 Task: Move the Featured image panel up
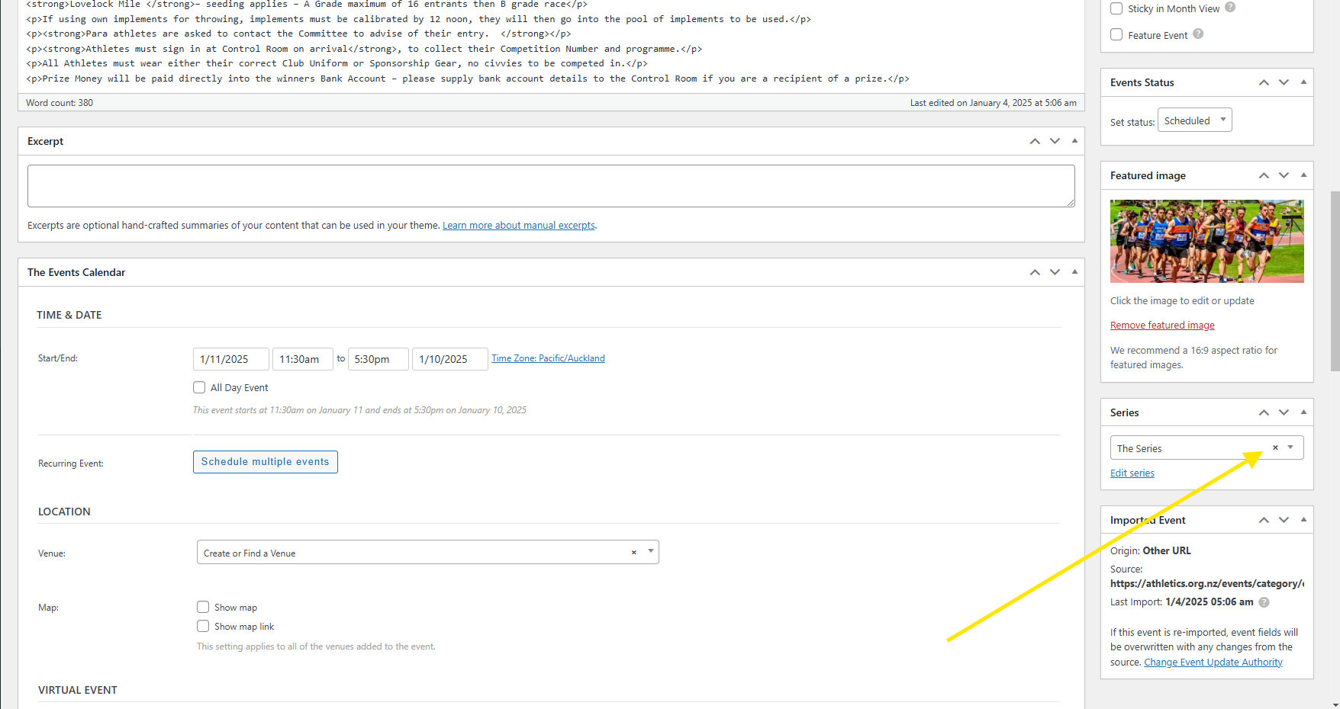1264,175
